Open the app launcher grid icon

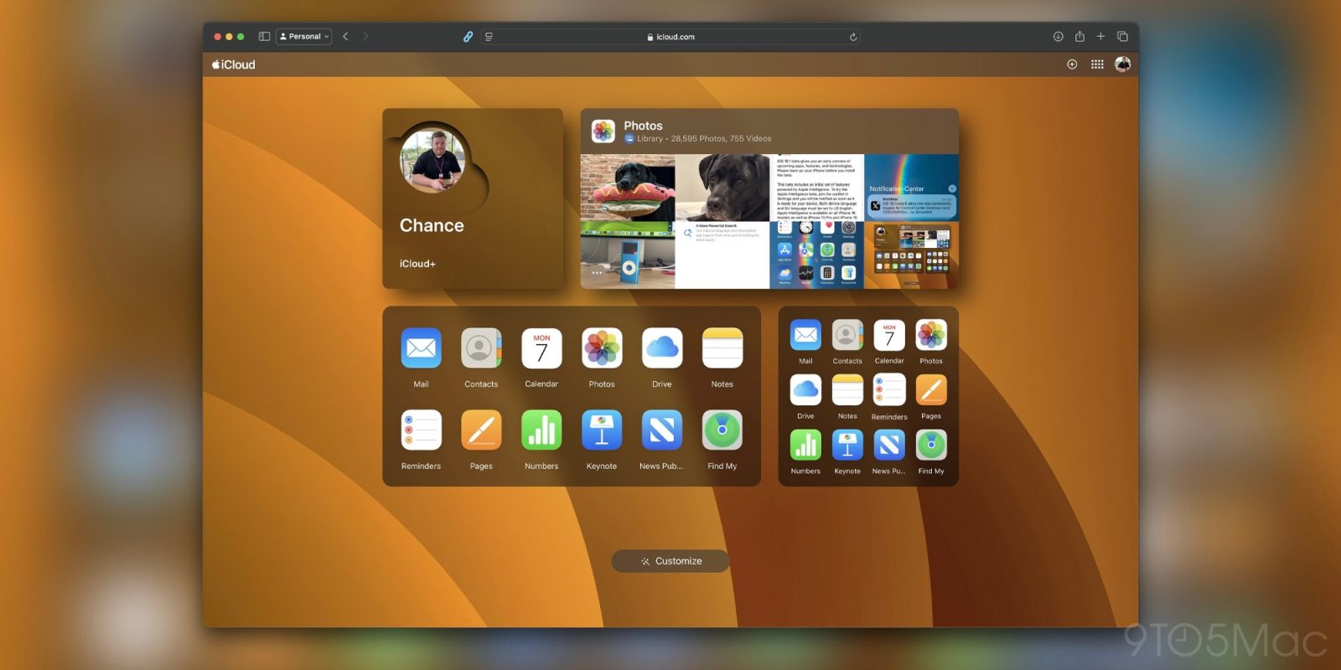1097,64
